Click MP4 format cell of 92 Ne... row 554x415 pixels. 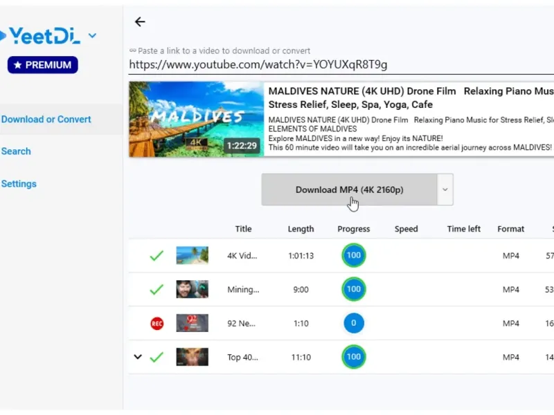point(511,324)
